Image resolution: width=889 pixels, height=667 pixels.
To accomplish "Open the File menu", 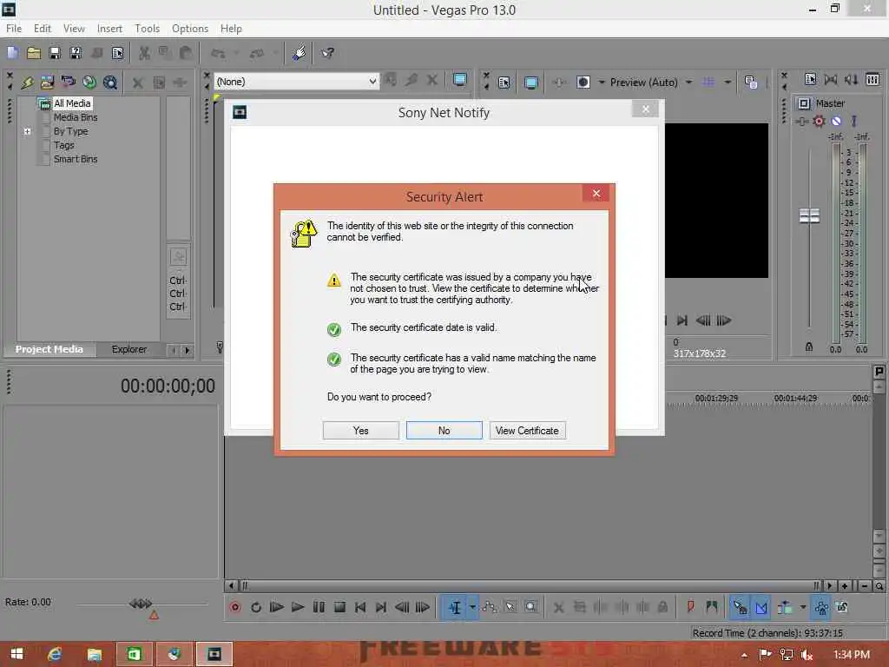I will pyautogui.click(x=14, y=29).
